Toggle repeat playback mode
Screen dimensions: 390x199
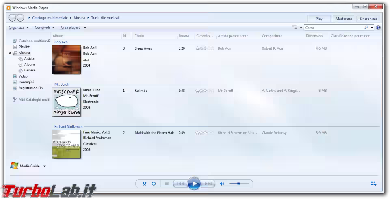pyautogui.click(x=154, y=184)
